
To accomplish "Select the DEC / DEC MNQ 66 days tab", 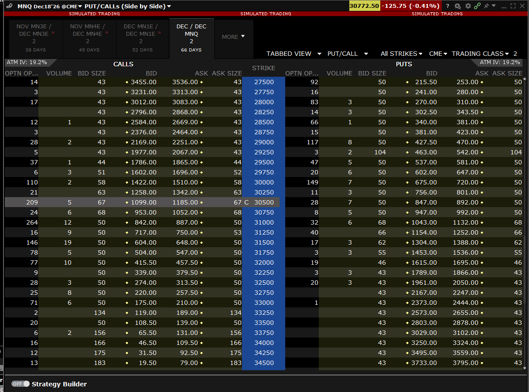I will (x=191, y=38).
